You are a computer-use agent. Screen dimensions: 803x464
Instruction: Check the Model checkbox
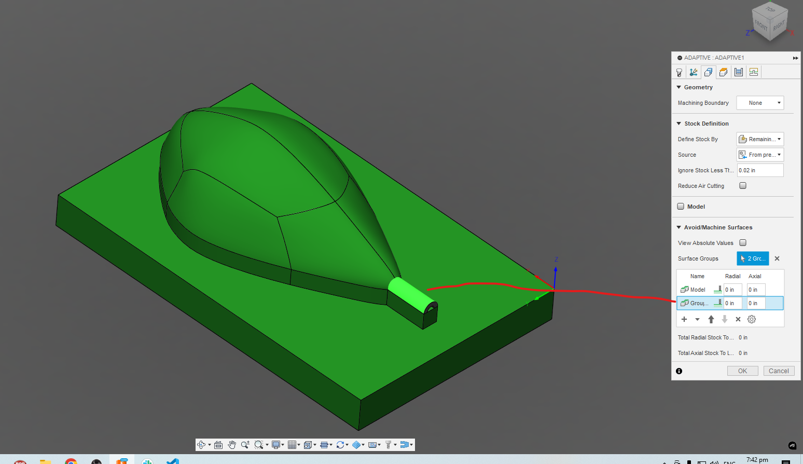[x=680, y=206]
